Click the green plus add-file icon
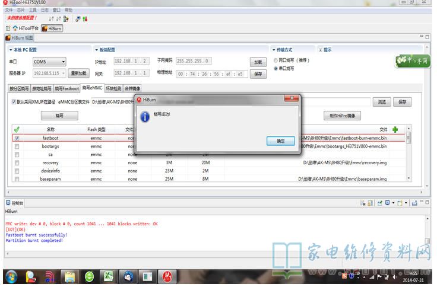Screen dimensions: 437x287 395,129
